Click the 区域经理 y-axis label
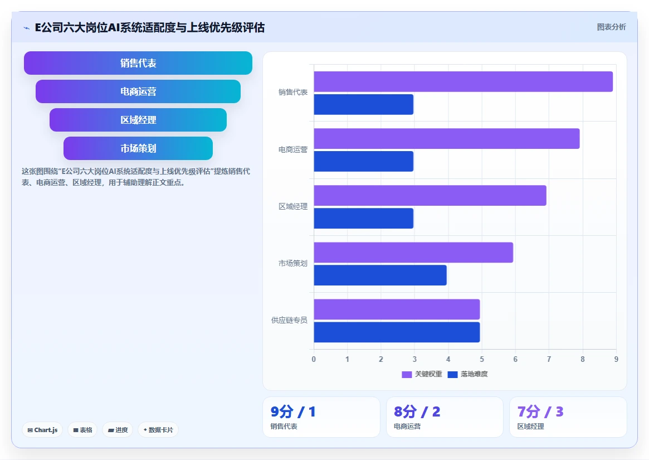Viewport: 649px width, 460px height. coord(293,206)
